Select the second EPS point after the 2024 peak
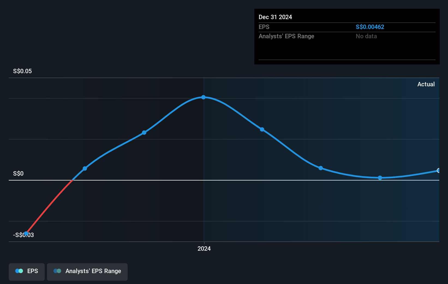 click(321, 168)
